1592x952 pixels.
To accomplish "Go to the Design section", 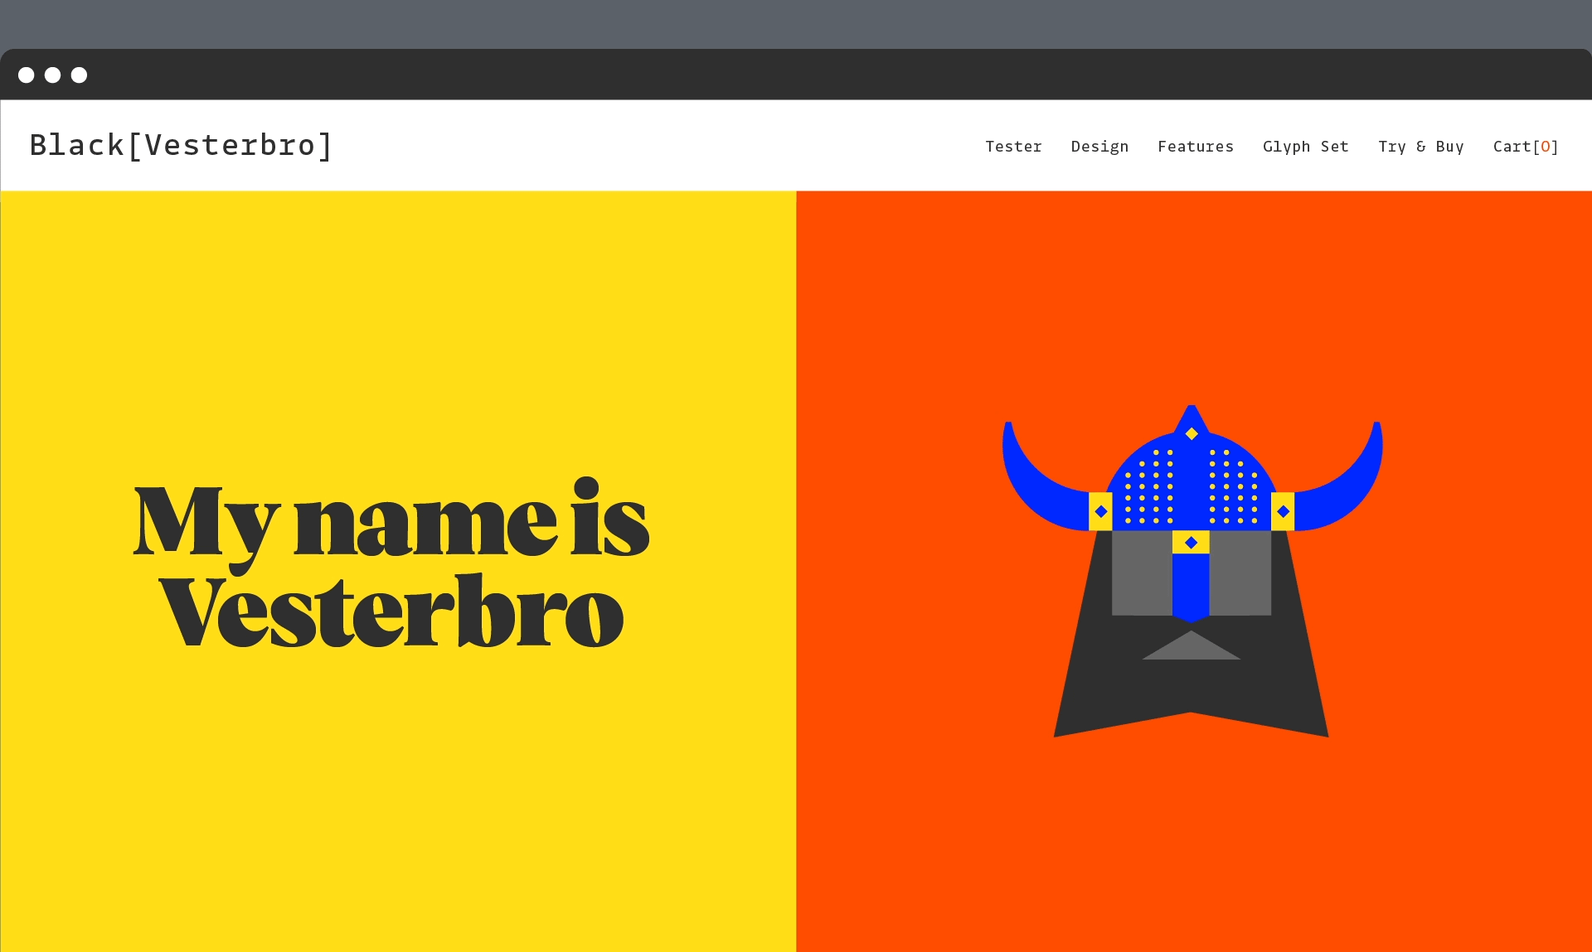I will pyautogui.click(x=1099, y=147).
